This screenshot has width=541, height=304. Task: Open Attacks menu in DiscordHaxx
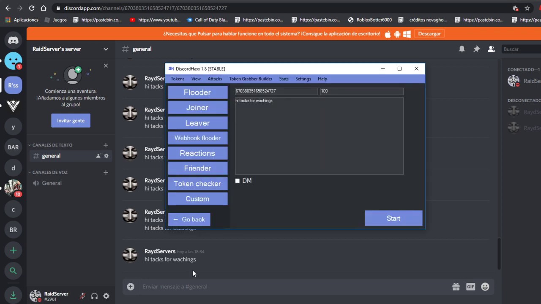(215, 79)
